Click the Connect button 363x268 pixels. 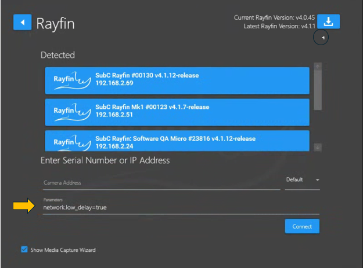point(302,226)
